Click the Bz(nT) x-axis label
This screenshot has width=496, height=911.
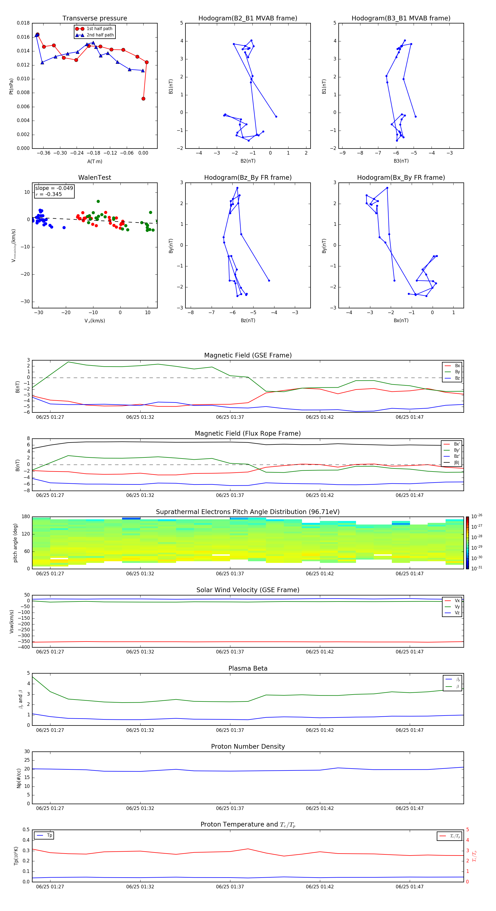pos(248,321)
